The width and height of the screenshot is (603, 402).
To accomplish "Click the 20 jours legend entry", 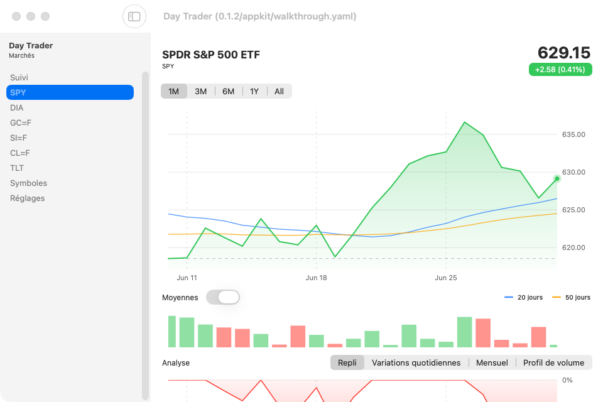I will pyautogui.click(x=523, y=297).
